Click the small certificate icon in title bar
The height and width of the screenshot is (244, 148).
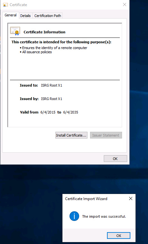[5, 5]
